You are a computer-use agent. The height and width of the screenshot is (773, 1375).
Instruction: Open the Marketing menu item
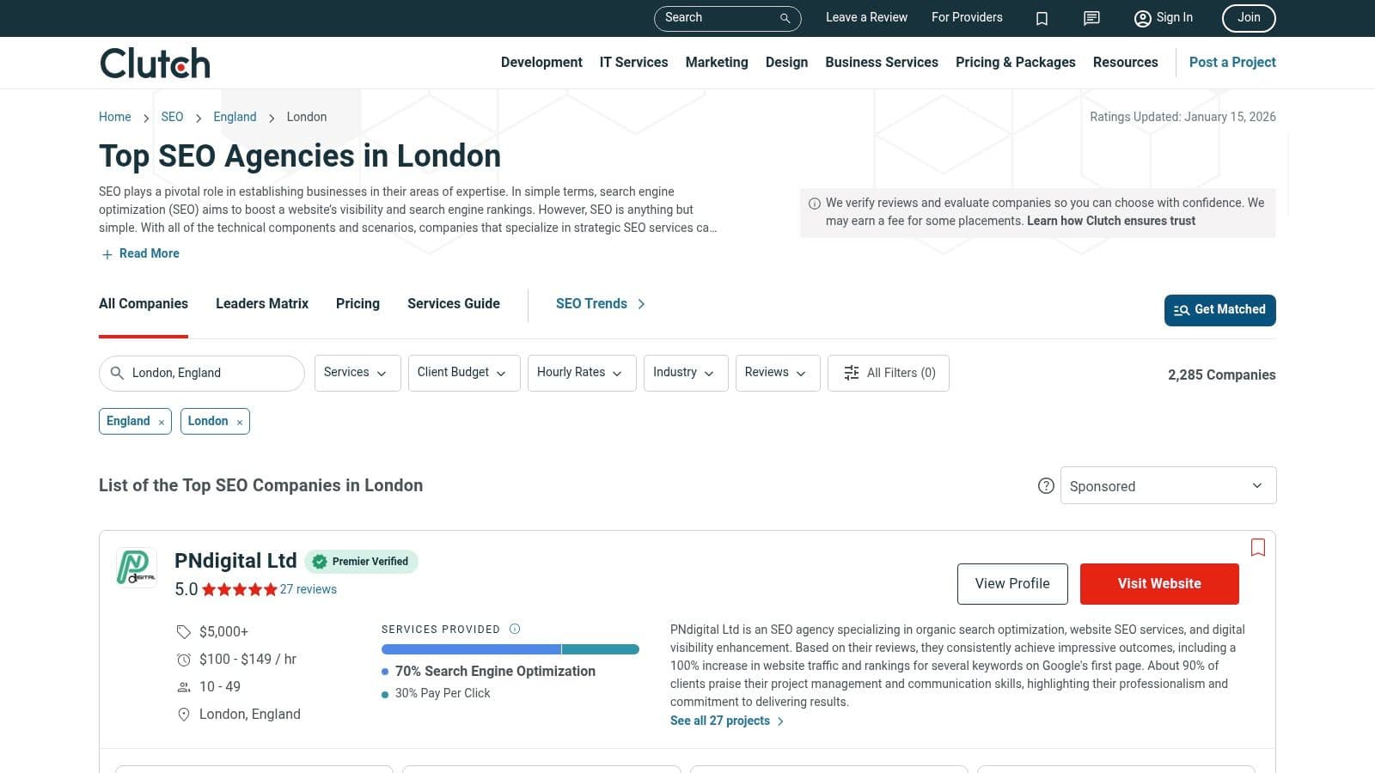(x=716, y=62)
